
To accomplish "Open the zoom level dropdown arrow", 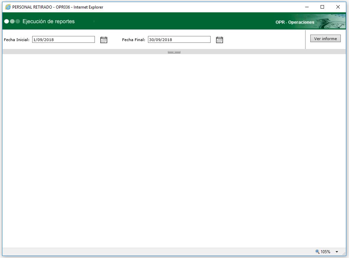I will pos(337,252).
